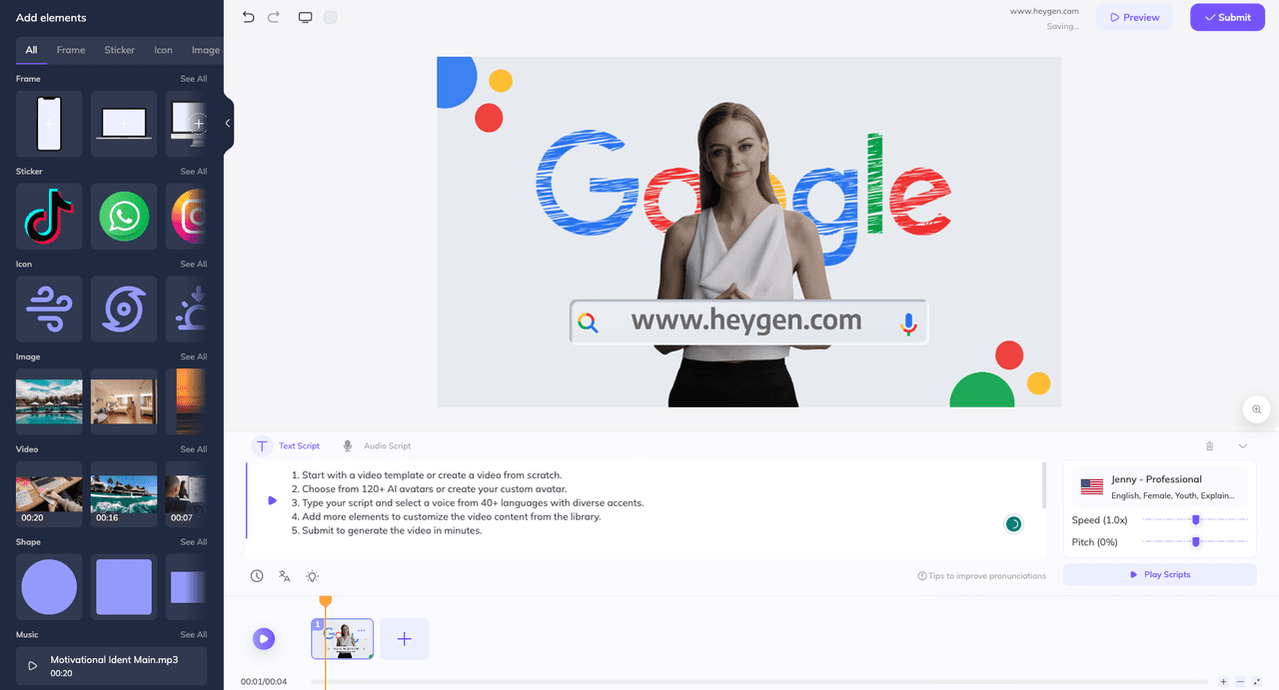Insert the WhatsApp sticker
This screenshot has width=1279, height=690.
coord(124,217)
